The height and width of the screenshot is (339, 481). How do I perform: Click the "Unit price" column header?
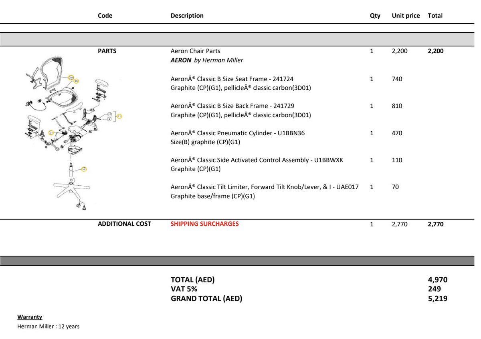406,16
